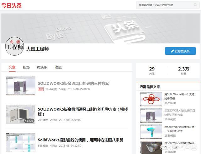The width and height of the screenshot is (201, 154).
Task: View the 2.3万 粉丝 followers count
Action: [183, 71]
